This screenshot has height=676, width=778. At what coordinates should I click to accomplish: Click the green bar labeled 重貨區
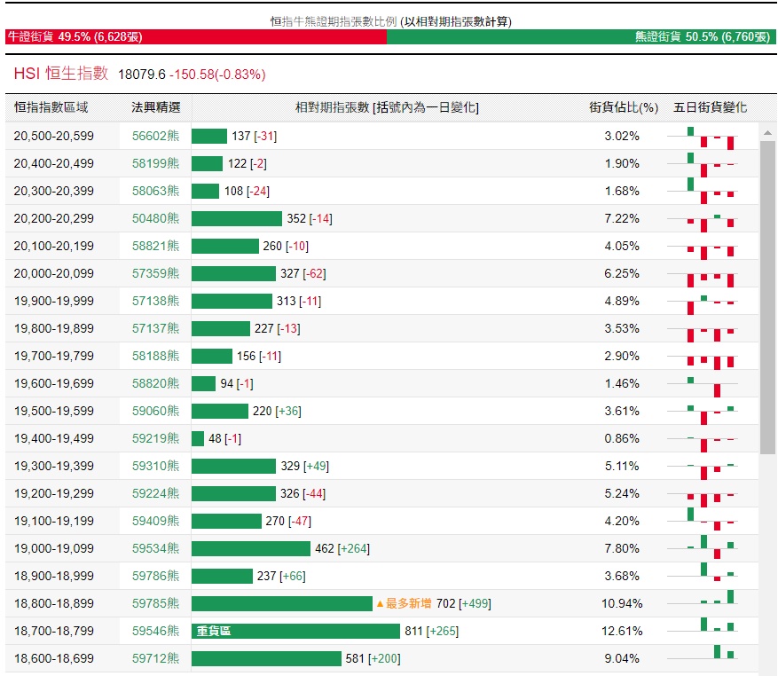[x=295, y=631]
